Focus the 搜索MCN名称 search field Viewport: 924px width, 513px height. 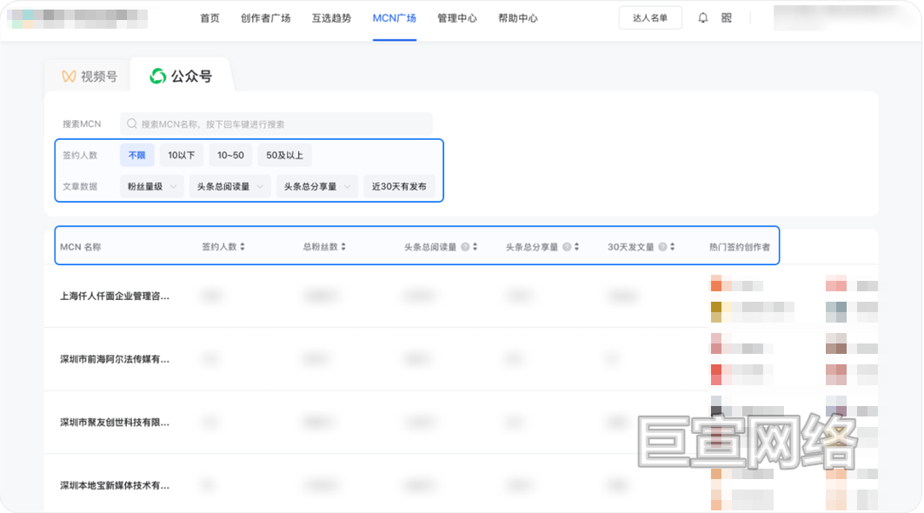[x=276, y=123]
